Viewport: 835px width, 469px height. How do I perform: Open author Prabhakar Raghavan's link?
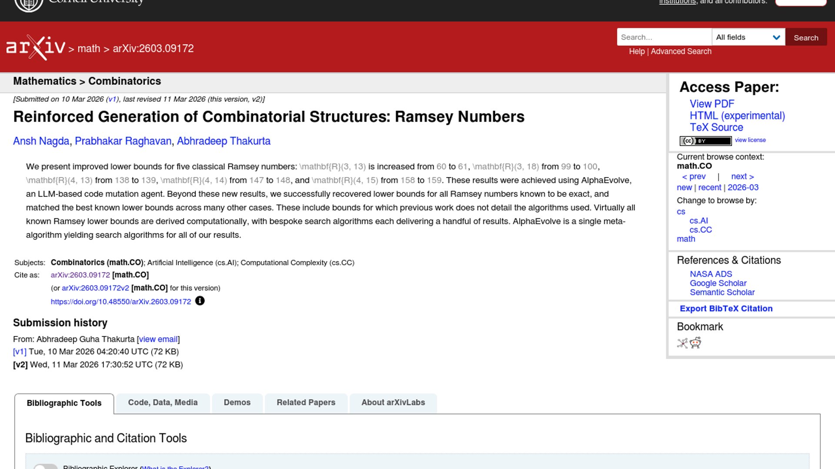[x=123, y=141]
